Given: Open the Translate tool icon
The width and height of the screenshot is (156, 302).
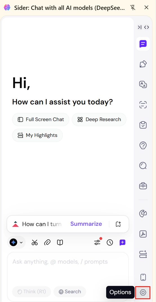Looking at the screenshot, I should (x=143, y=84).
